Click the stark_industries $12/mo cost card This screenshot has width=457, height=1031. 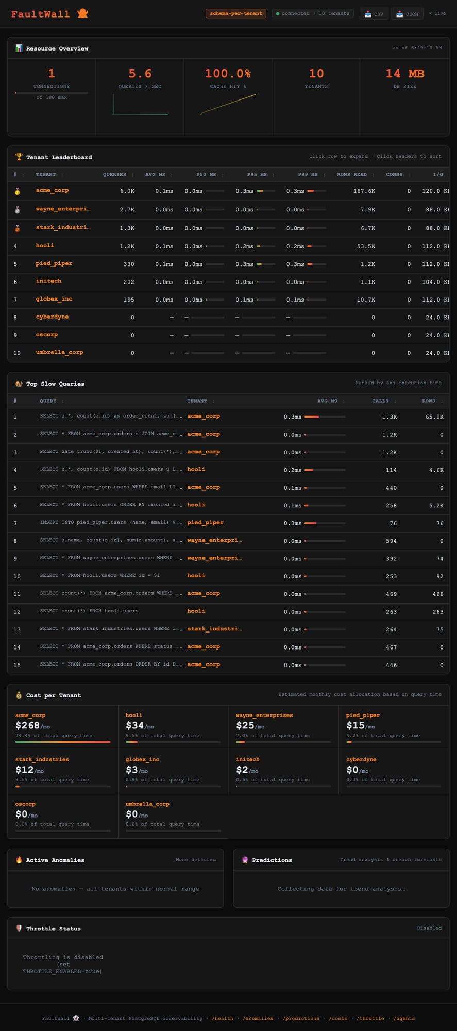(63, 772)
